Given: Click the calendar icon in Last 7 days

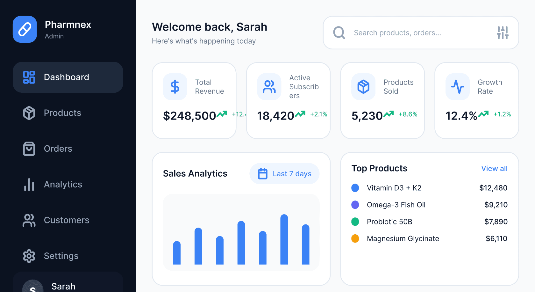Looking at the screenshot, I should 263,174.
